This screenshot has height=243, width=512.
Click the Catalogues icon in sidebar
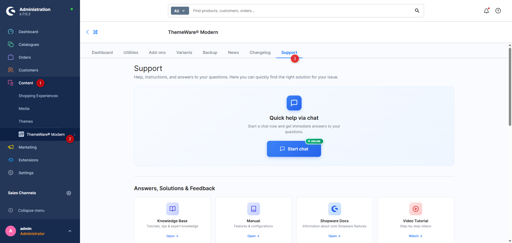coord(11,45)
